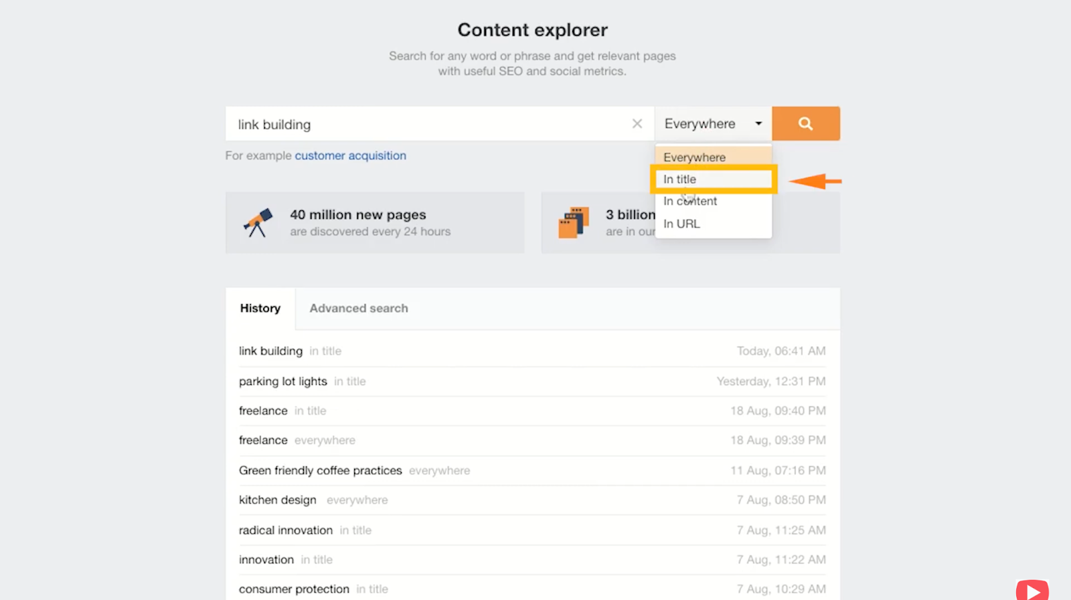Click the telescope icon
This screenshot has width=1071, height=600.
coord(258,222)
